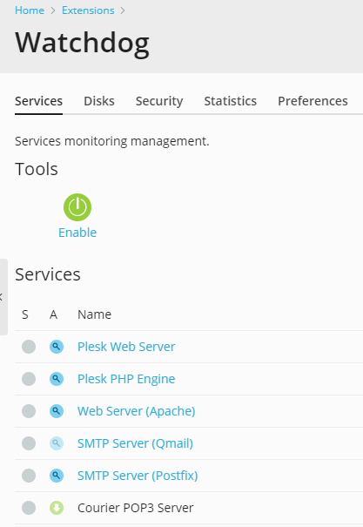Open the Security tab
This screenshot has width=363, height=527.
click(x=159, y=101)
